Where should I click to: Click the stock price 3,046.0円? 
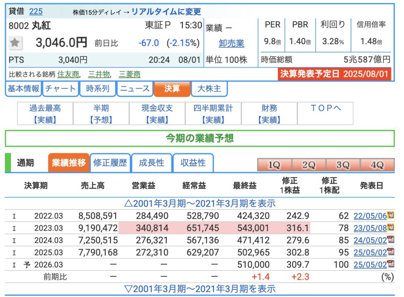coord(61,43)
